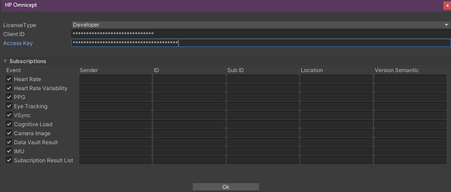This screenshot has width=451, height=192.
Task: Click the Heart Rate Sender field
Action: click(x=115, y=79)
